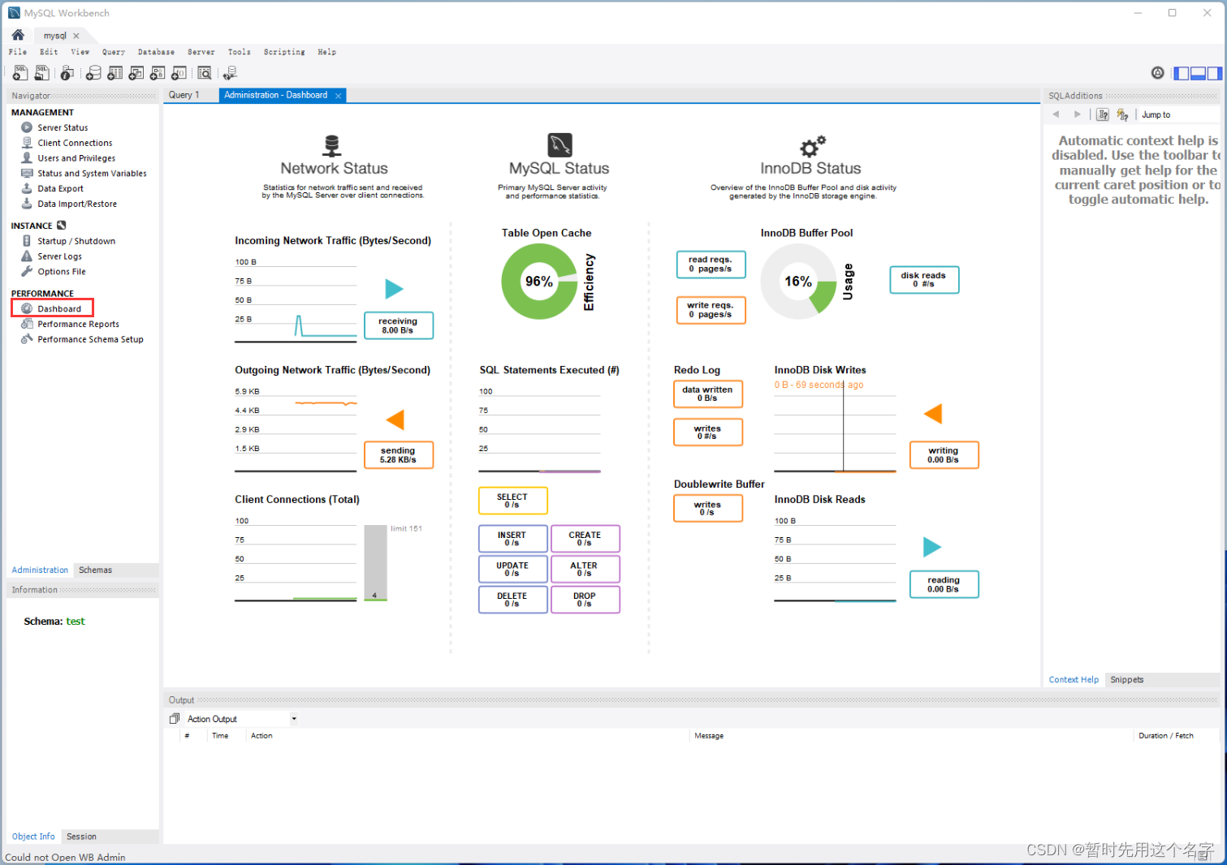Create a new SQL tab icon
The image size is (1227, 865).
(x=20, y=73)
